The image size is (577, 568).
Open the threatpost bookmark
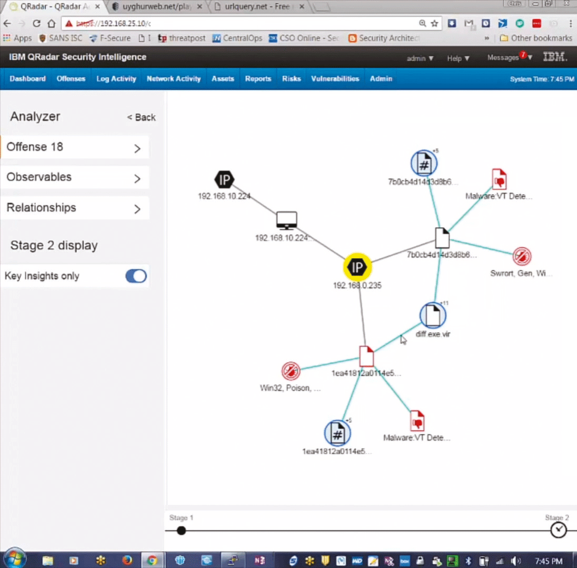[182, 38]
